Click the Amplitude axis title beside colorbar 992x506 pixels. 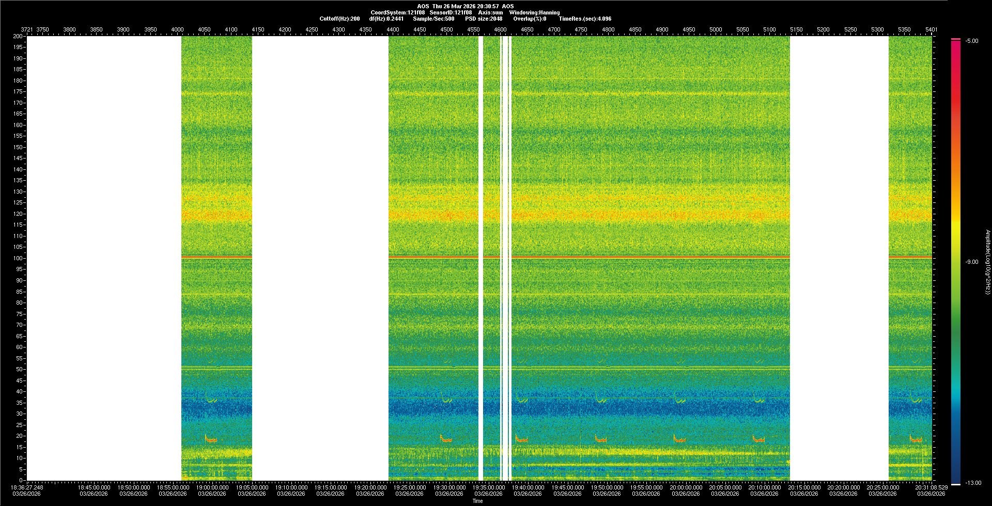(987, 262)
